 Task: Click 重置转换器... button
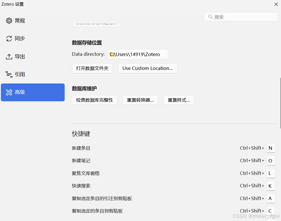point(140,100)
